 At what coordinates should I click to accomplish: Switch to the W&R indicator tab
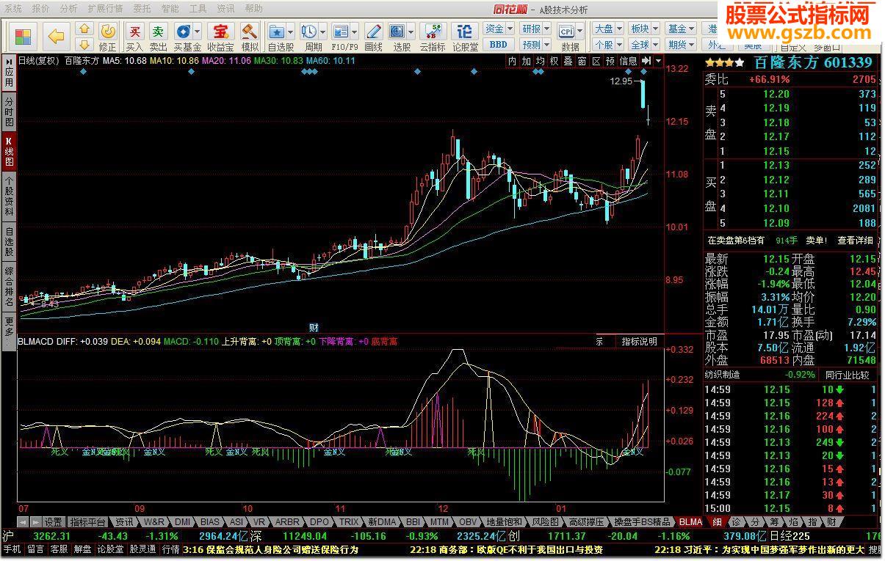[154, 522]
